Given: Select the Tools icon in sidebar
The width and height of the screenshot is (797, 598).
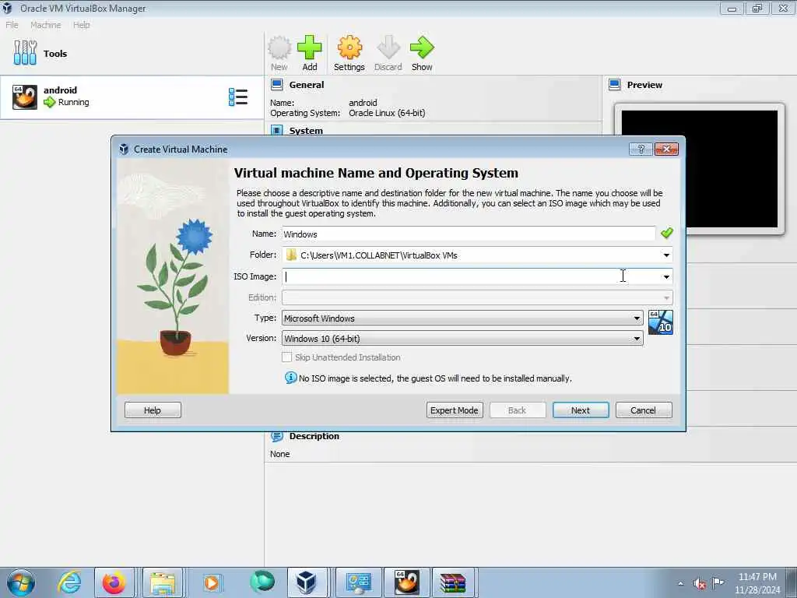Looking at the screenshot, I should pyautogui.click(x=25, y=53).
